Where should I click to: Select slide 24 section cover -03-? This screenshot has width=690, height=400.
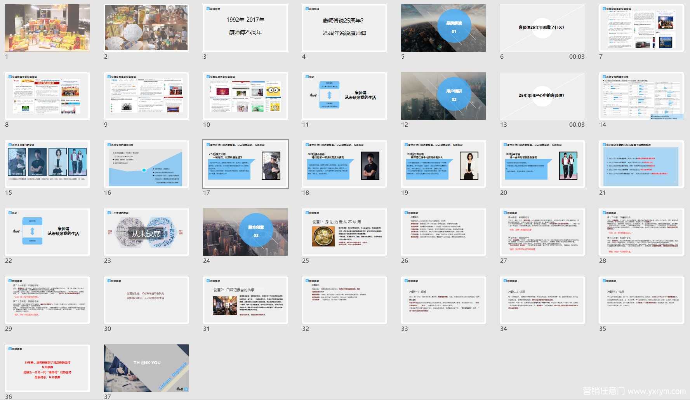(x=245, y=232)
